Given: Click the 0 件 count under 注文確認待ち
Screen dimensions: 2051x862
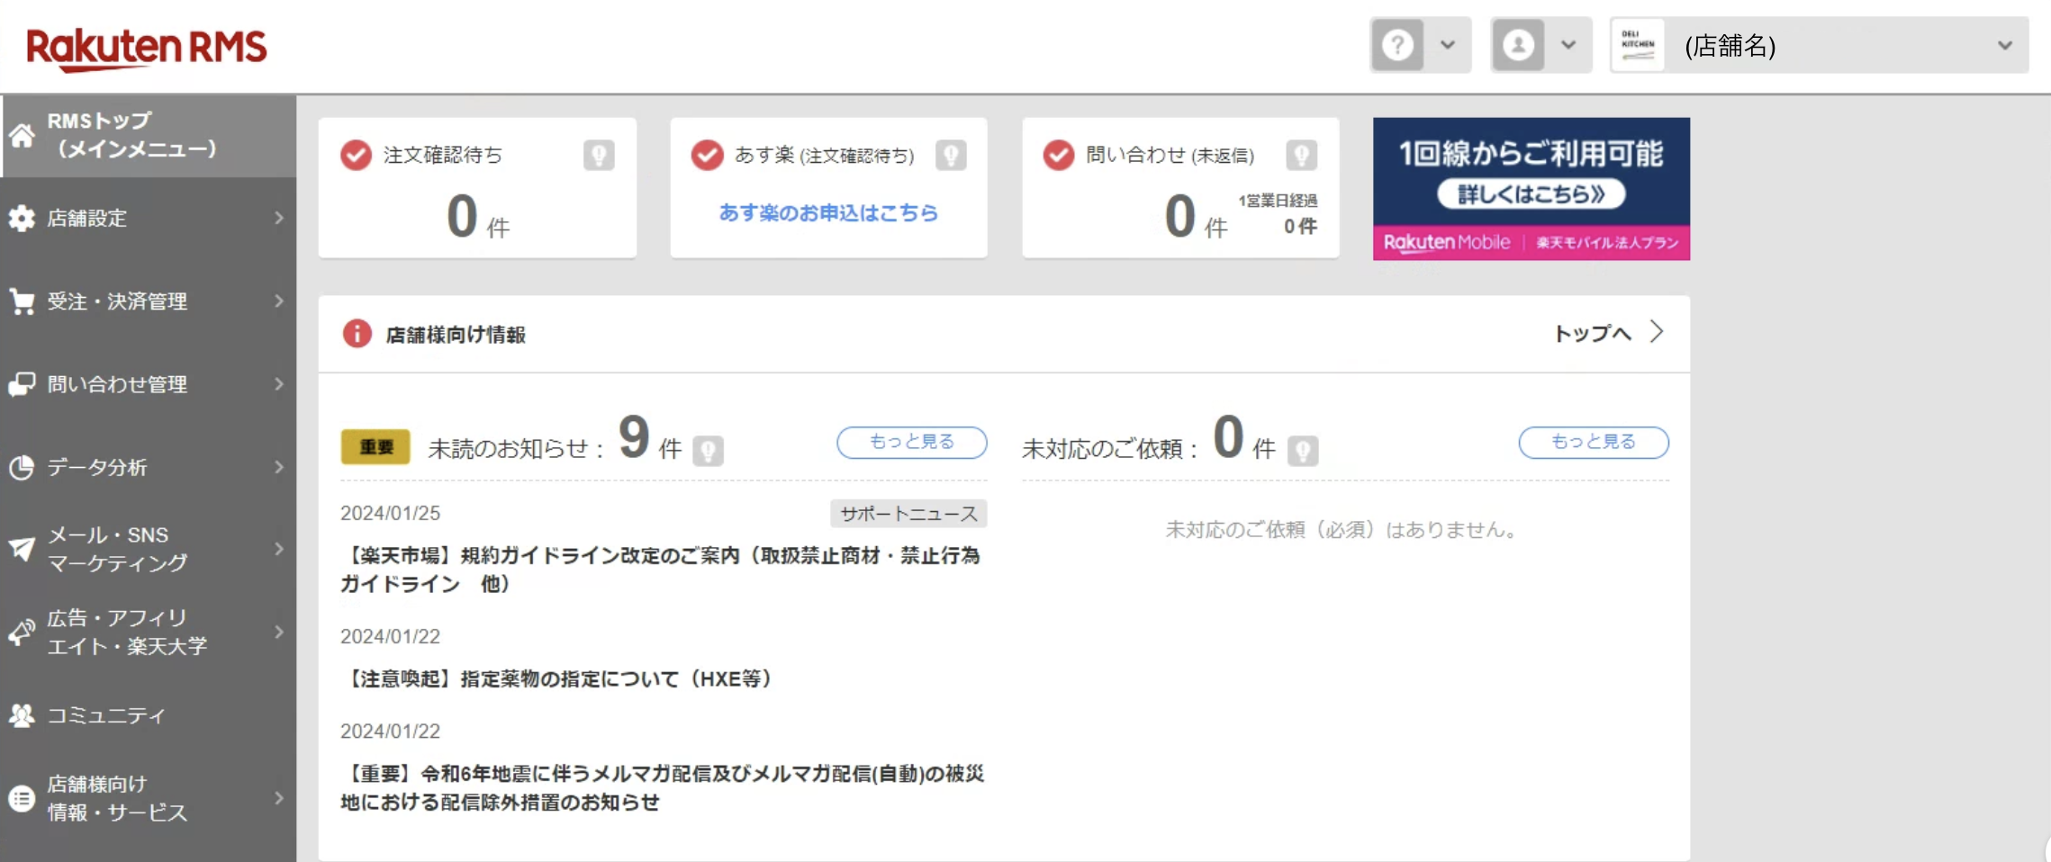Looking at the screenshot, I should click(477, 218).
